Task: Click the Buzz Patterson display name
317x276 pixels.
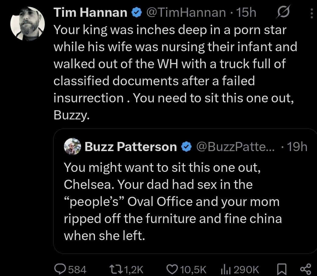Action: pos(131,147)
